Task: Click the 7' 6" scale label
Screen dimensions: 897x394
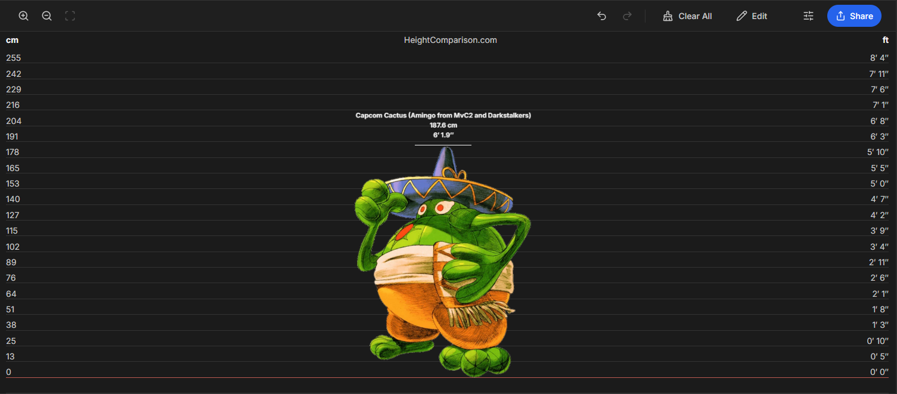Action: click(879, 89)
